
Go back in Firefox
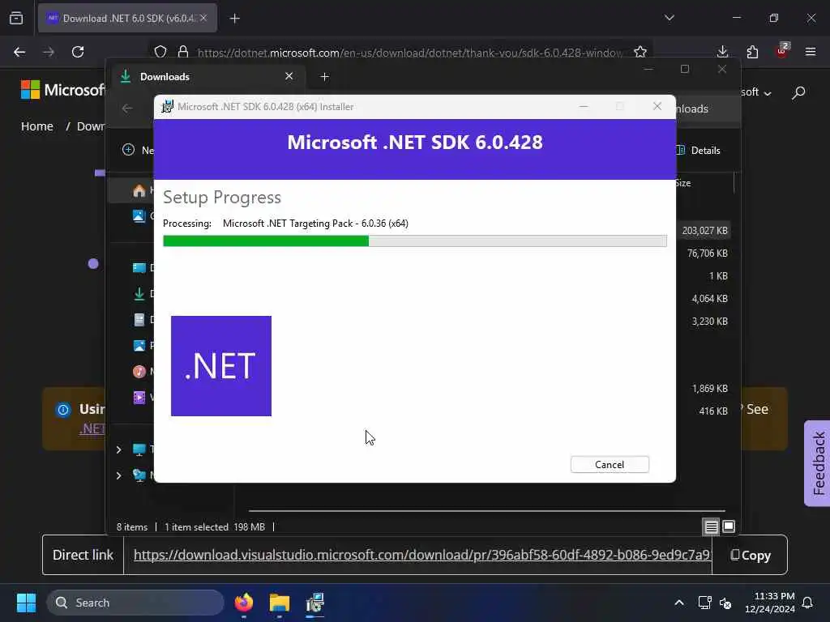pos(19,52)
